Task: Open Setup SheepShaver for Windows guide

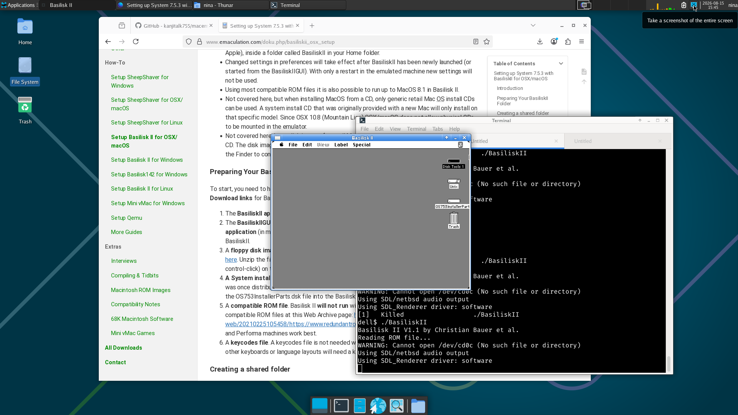Action: click(x=140, y=81)
